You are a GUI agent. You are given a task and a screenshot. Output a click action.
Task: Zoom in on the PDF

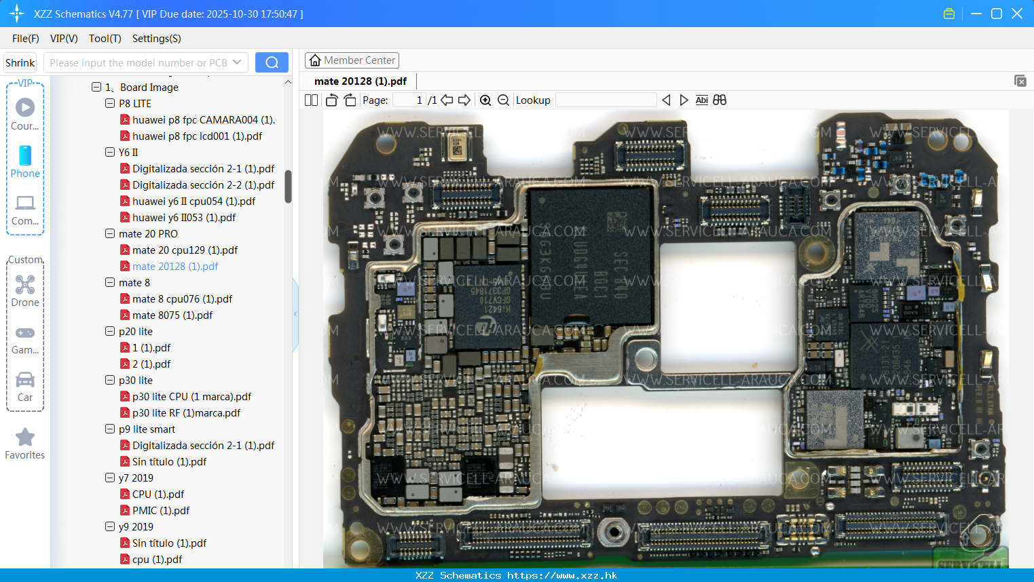pyautogui.click(x=485, y=100)
